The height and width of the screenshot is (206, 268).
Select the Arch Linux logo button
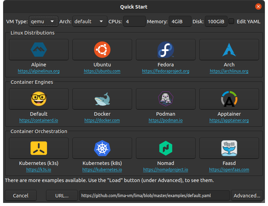[x=229, y=50]
